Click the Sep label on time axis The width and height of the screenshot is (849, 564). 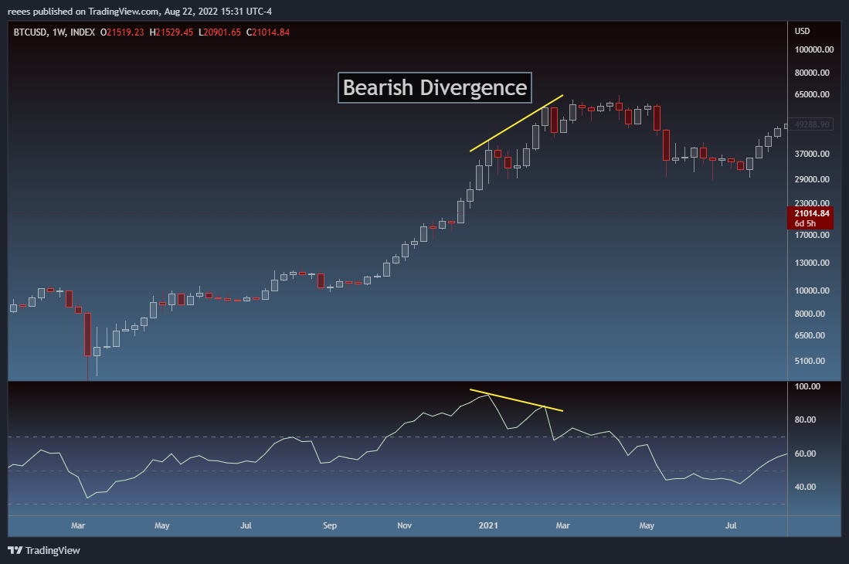click(x=330, y=525)
